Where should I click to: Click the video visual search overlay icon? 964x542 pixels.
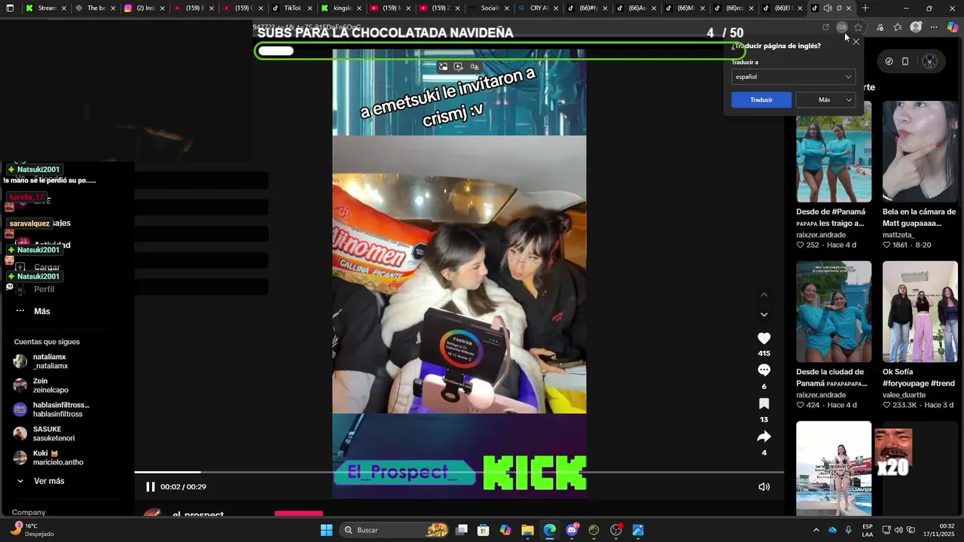pyautogui.click(x=458, y=67)
